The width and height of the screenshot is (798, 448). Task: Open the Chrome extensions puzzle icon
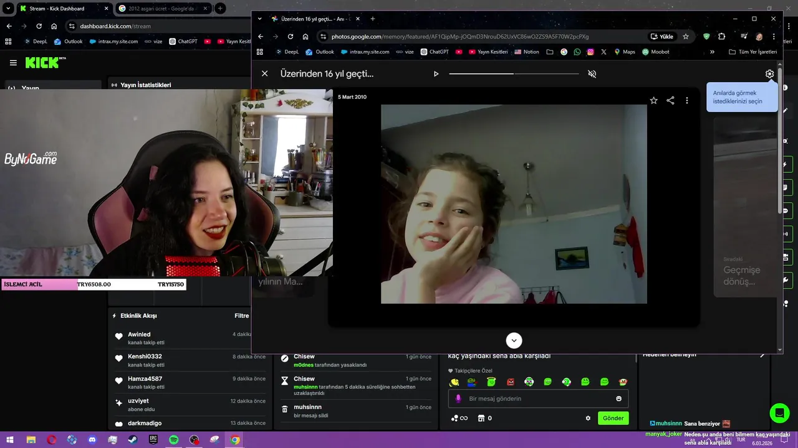pyautogui.click(x=722, y=36)
